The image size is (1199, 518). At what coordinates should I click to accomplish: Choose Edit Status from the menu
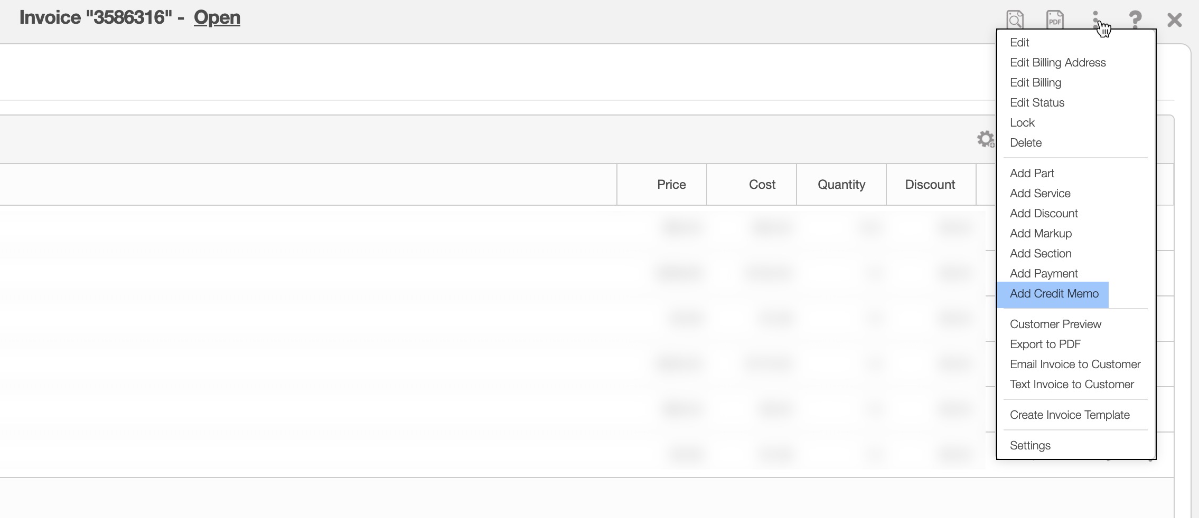pyautogui.click(x=1036, y=103)
